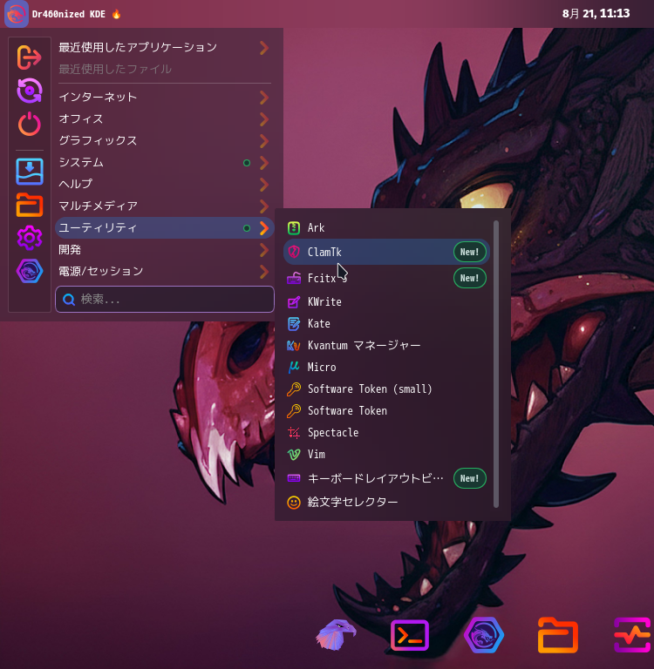Viewport: 654px width, 669px height.
Task: Launch Kate from the submenu
Action: (386, 324)
